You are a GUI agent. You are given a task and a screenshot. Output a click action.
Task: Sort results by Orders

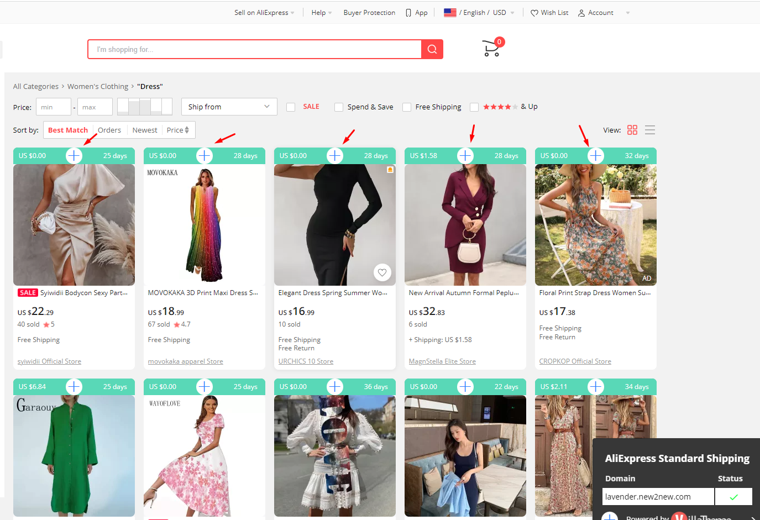coord(109,130)
